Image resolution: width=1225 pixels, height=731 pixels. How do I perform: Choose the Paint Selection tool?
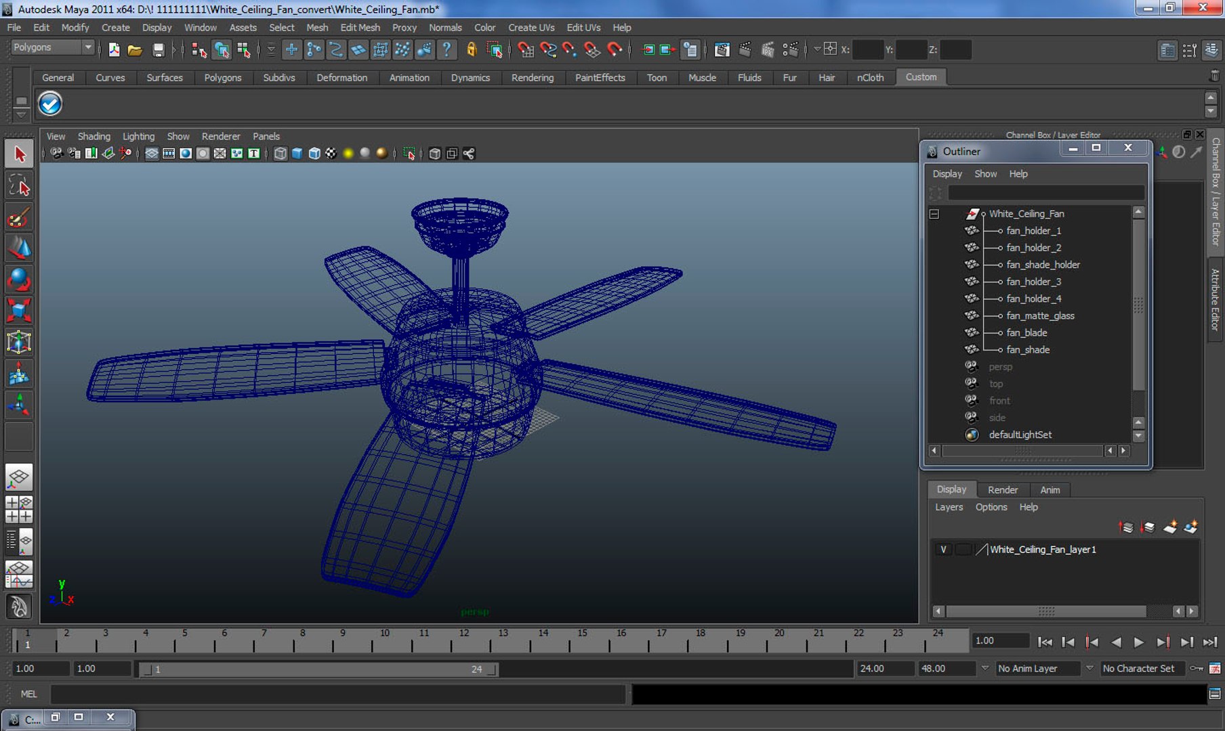(19, 217)
